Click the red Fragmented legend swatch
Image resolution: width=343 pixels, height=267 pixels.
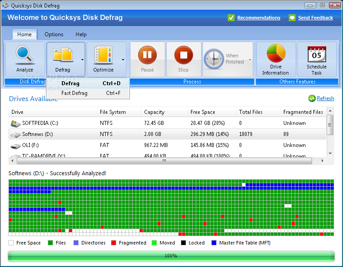coord(114,243)
